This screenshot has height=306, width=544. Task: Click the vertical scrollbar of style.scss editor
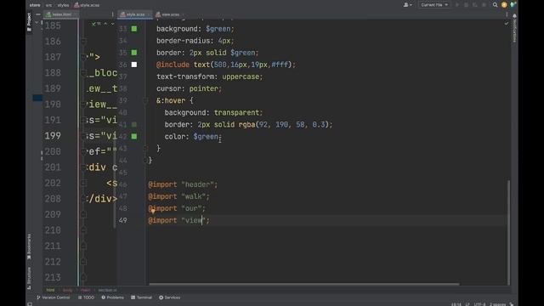click(509, 232)
